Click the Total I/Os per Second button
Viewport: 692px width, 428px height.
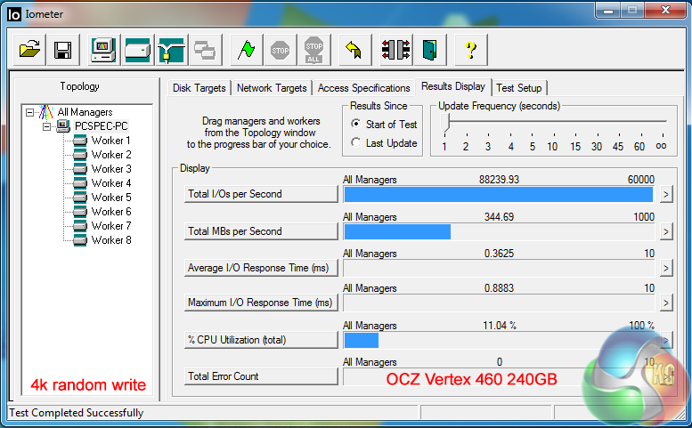[x=261, y=194]
